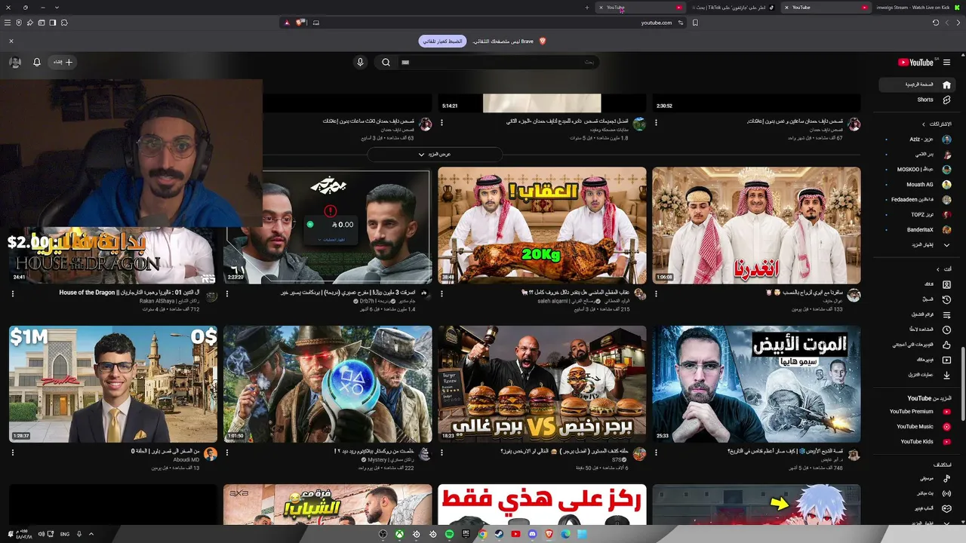Viewport: 966px width, 543px height.
Task: Open a new browser tab
Action: point(587,8)
